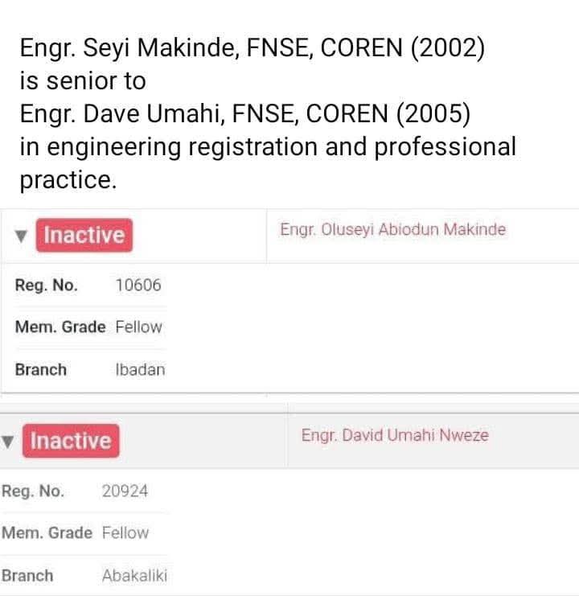Collapse the Oluseyi Abiodun Makinde record triangle
The width and height of the screenshot is (579, 596).
pos(22,236)
